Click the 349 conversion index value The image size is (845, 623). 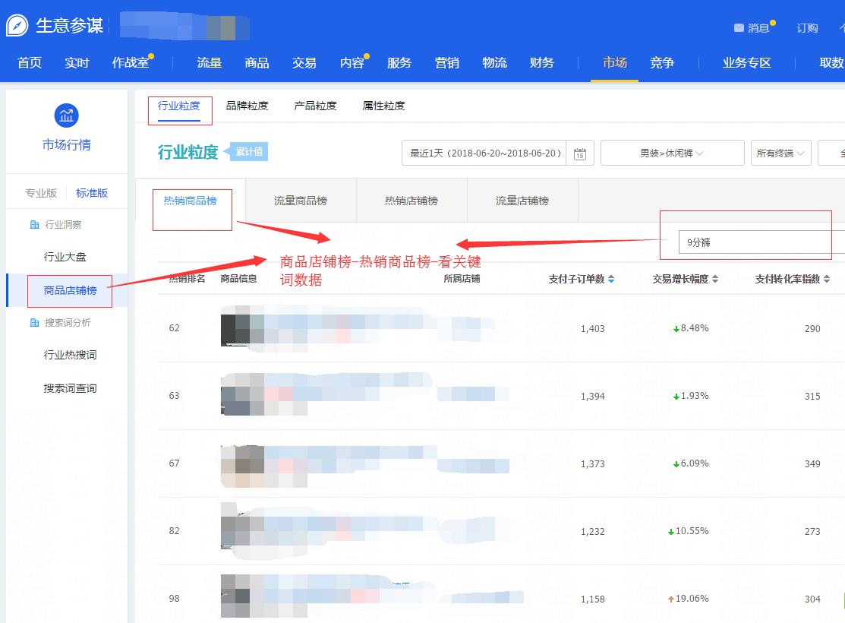[x=812, y=464]
